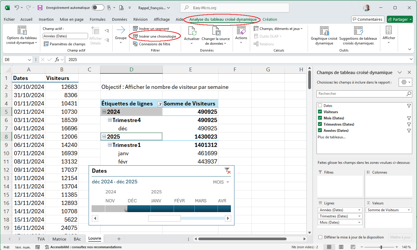
Task: Open the Formules ribbon tab
Action: tap(98, 20)
